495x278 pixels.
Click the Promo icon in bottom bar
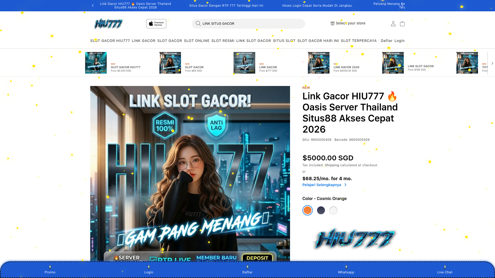point(50,267)
